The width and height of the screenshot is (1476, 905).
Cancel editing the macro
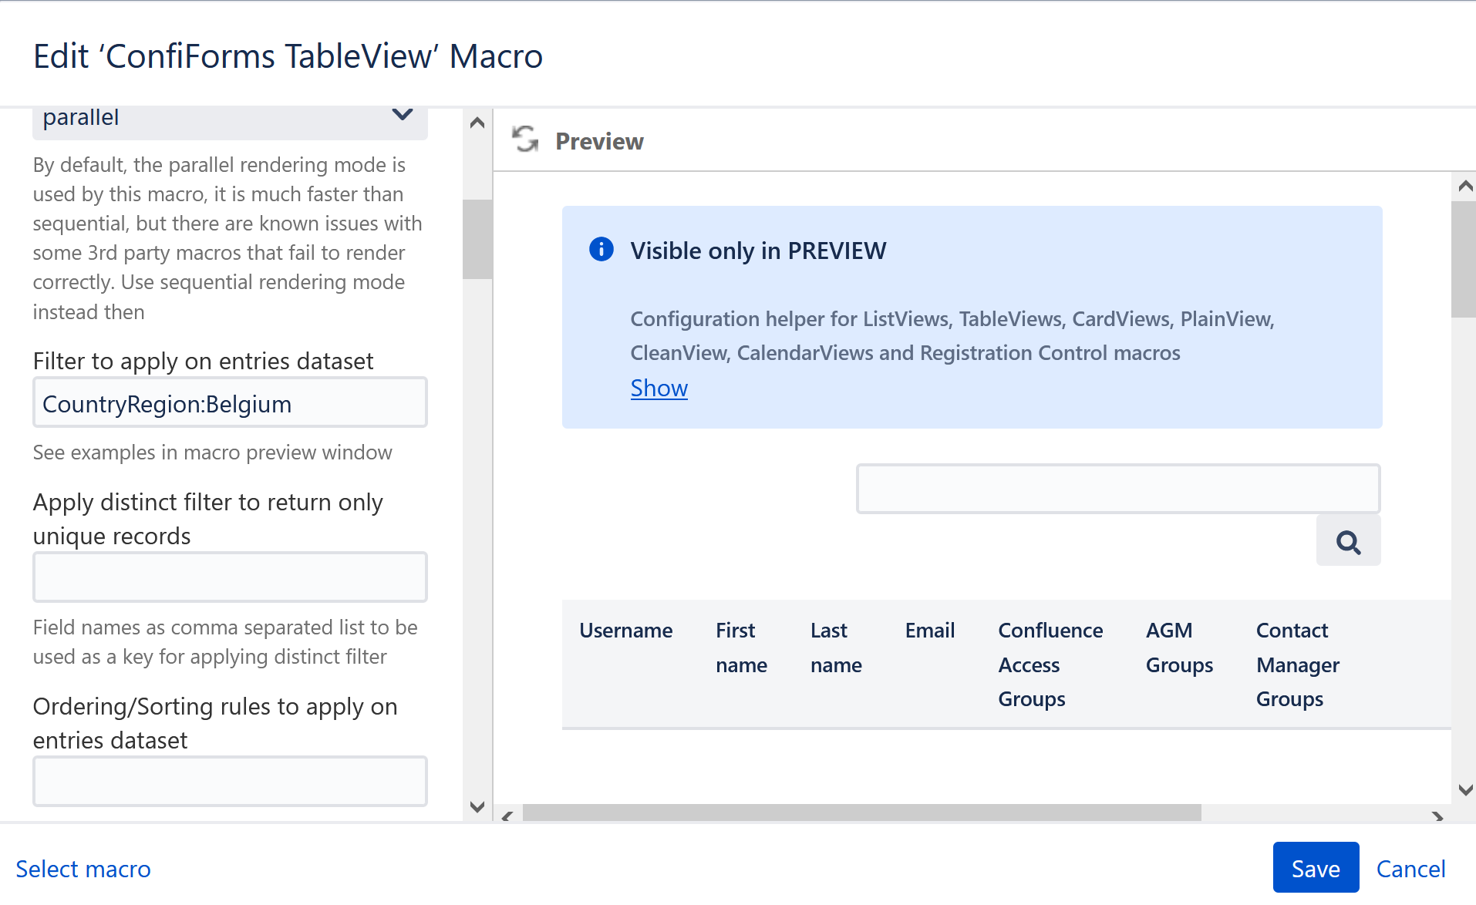pyautogui.click(x=1410, y=869)
